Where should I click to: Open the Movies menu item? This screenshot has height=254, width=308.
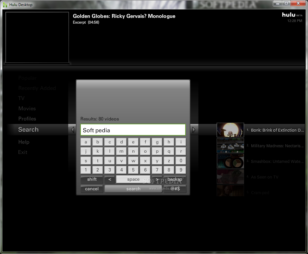[x=27, y=108]
